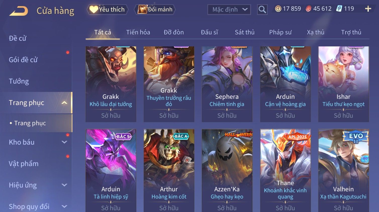Tap the blue voucher currency icon
Viewport: 379px width, 212px height.
click(x=339, y=9)
